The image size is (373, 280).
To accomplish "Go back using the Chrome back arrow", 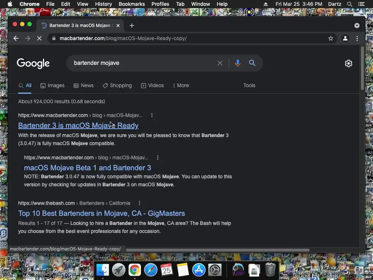I will (x=16, y=38).
